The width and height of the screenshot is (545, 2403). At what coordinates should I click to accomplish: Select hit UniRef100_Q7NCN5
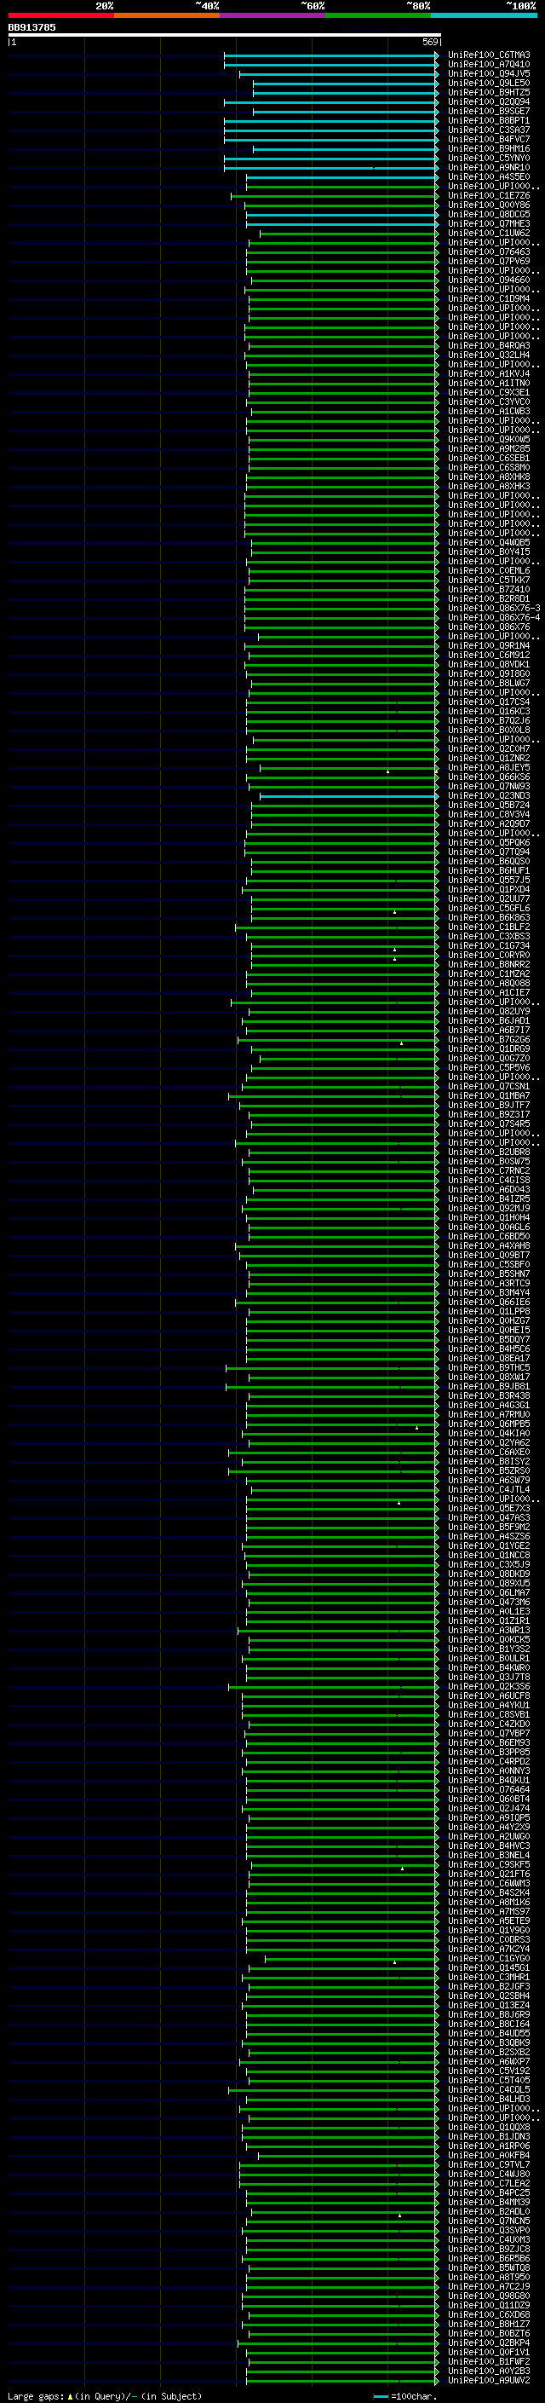click(x=489, y=2221)
